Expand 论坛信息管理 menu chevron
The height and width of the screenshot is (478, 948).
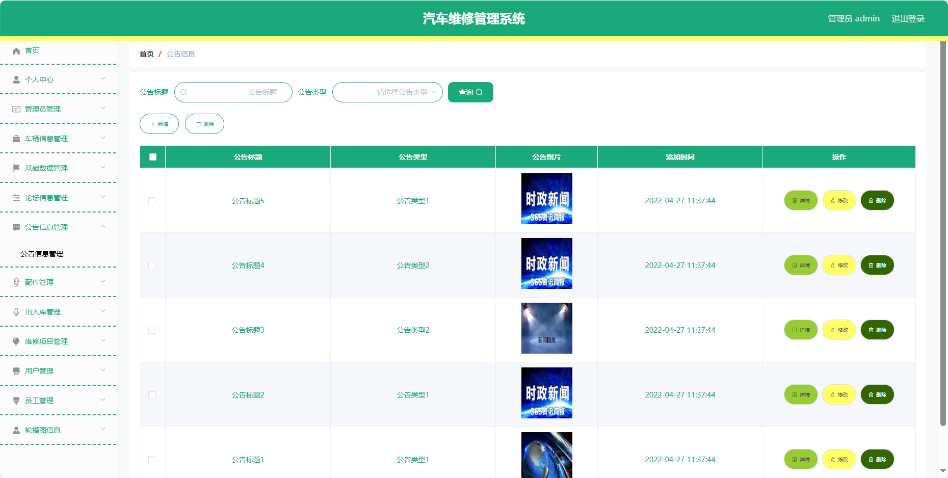click(103, 197)
